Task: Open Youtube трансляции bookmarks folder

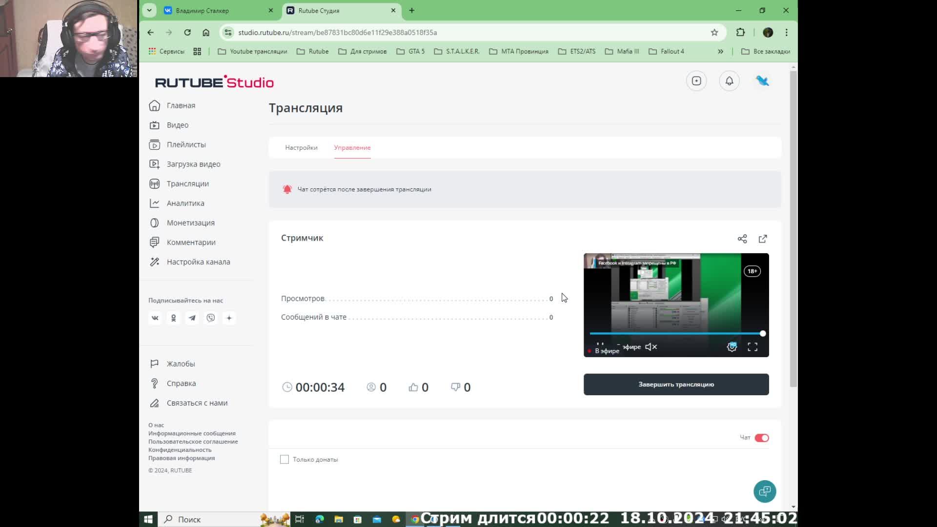Action: [252, 51]
